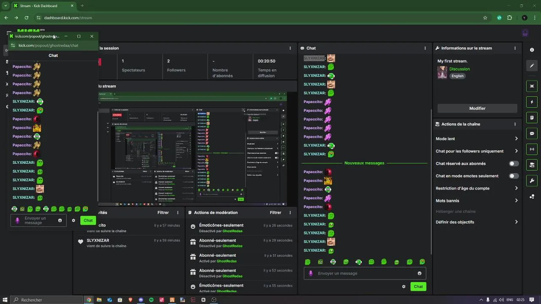Click the info icon in right sidebar
This screenshot has height=304, width=541.
(532, 50)
